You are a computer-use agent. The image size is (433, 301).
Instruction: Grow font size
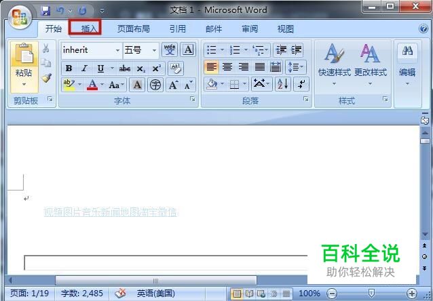pos(174,85)
